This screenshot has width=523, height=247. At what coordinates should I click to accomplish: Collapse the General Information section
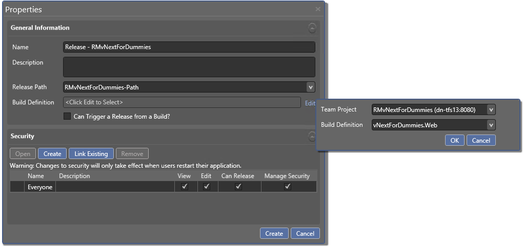[312, 28]
